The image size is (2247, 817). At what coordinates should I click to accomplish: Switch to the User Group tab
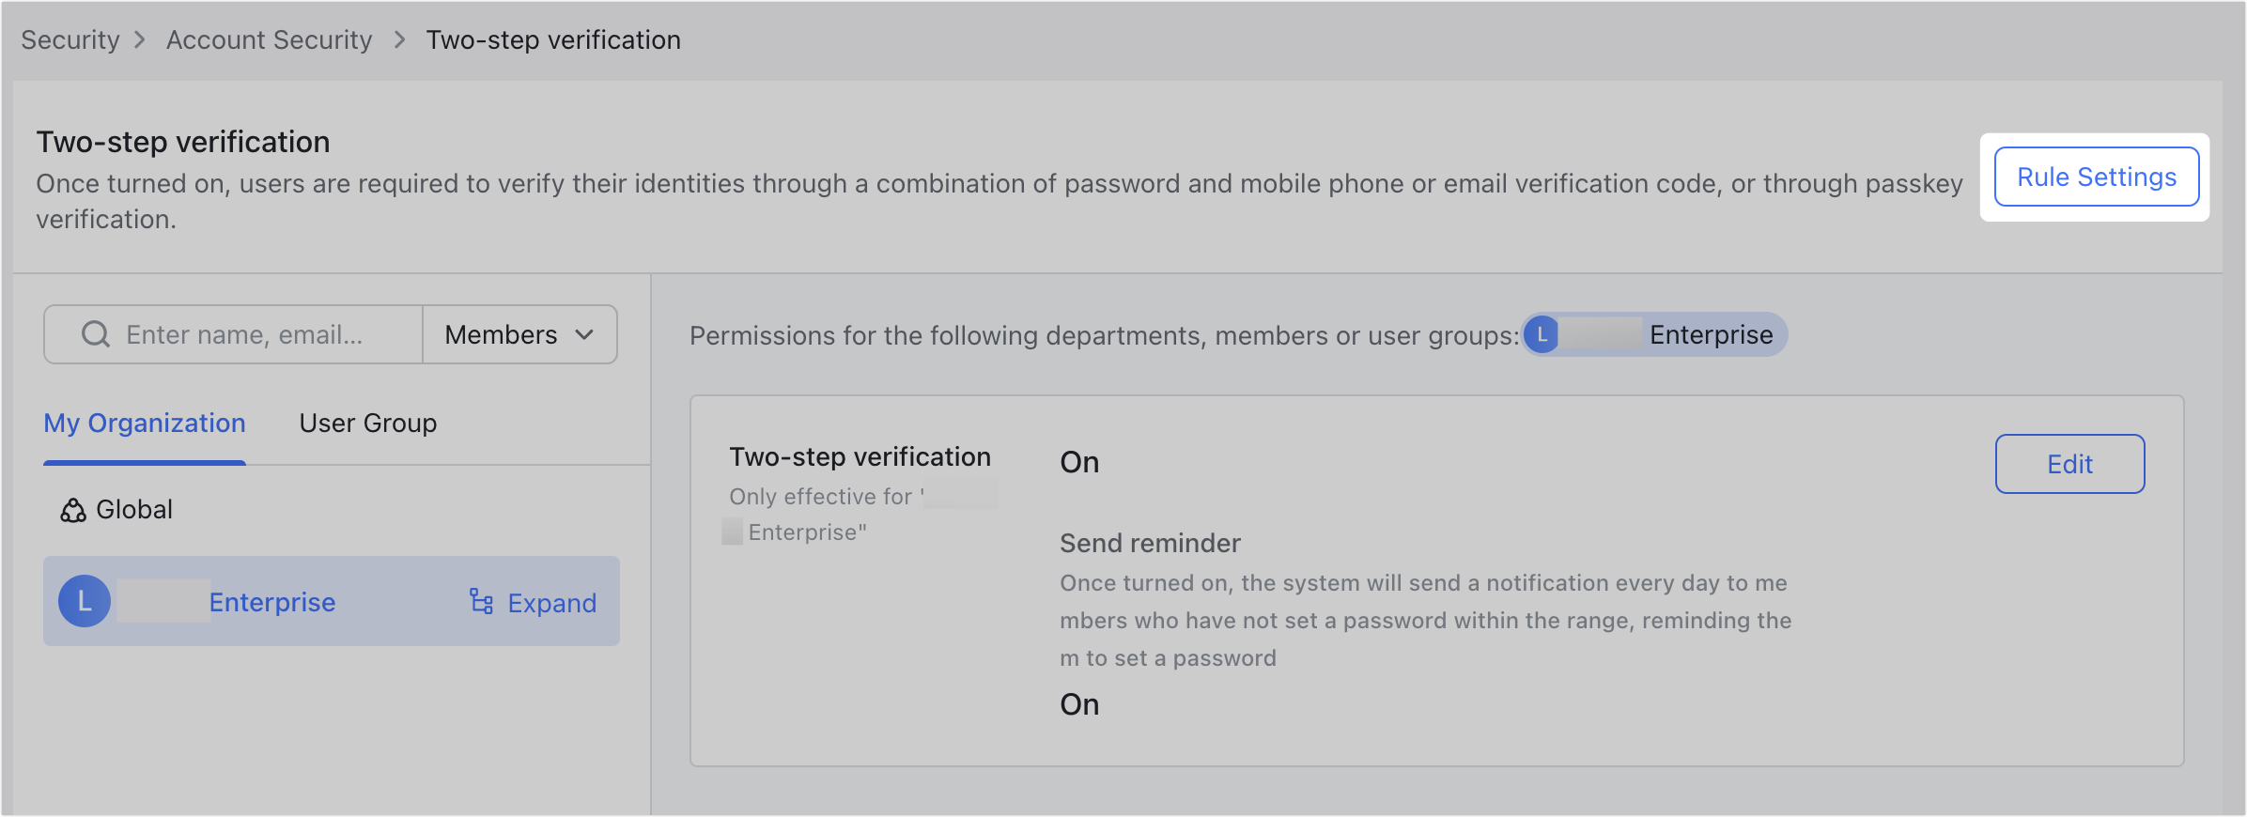click(x=367, y=423)
